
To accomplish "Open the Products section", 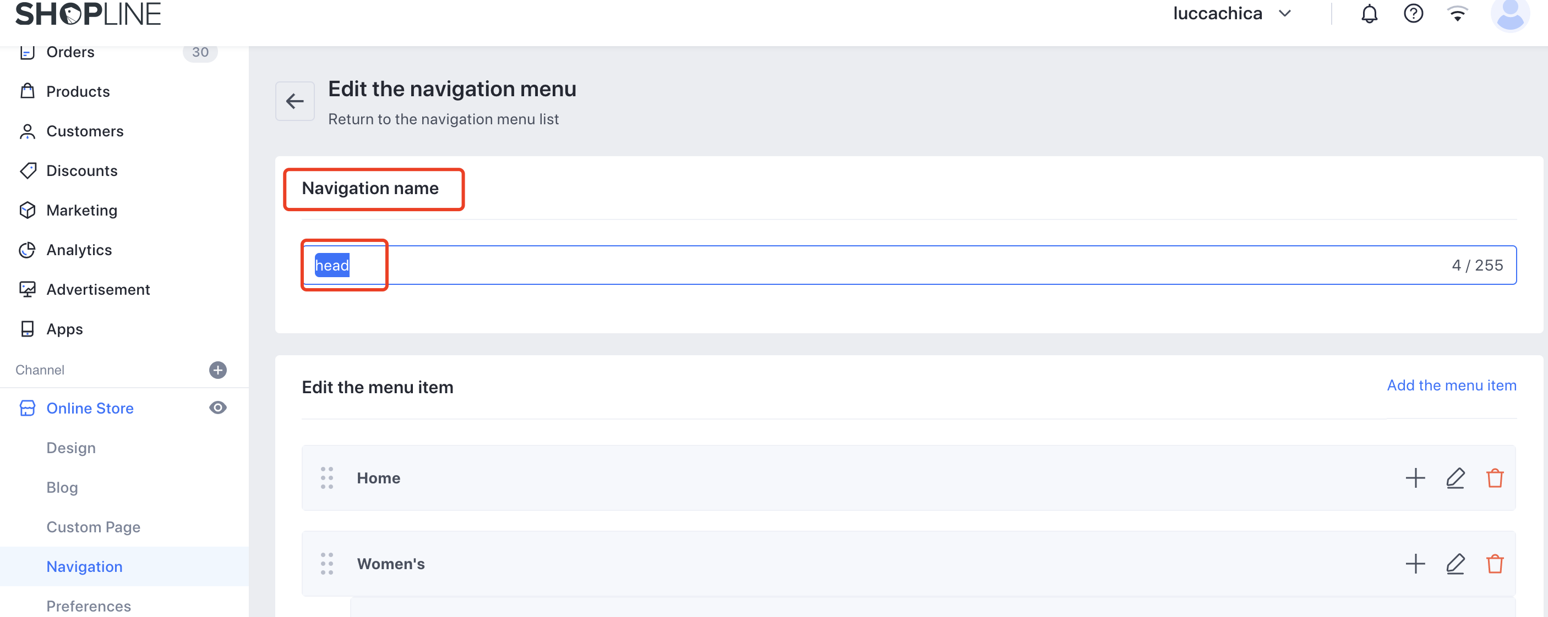I will click(x=78, y=91).
